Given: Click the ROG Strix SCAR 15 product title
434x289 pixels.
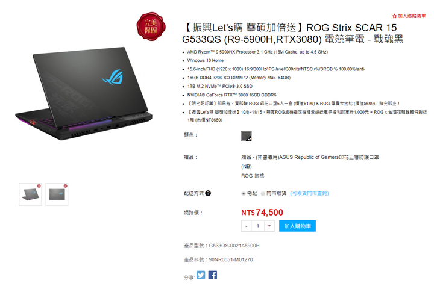Looking at the screenshot, I should pyautogui.click(x=292, y=34).
